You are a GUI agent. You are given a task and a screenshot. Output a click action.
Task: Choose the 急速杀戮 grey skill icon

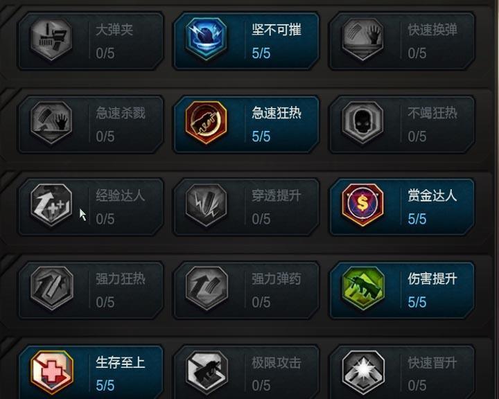51,122
